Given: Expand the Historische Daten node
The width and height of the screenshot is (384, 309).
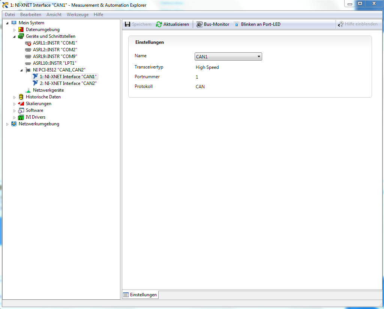Looking at the screenshot, I should 14,97.
